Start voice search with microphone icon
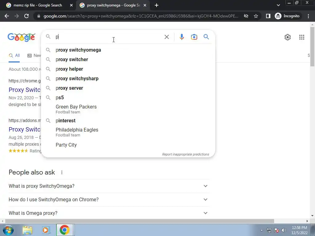Image resolution: width=315 pixels, height=236 pixels. [x=181, y=37]
